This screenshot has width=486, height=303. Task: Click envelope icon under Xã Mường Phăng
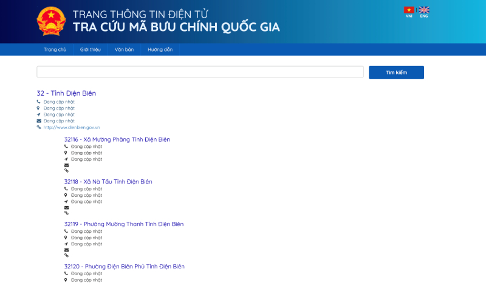pos(66,165)
